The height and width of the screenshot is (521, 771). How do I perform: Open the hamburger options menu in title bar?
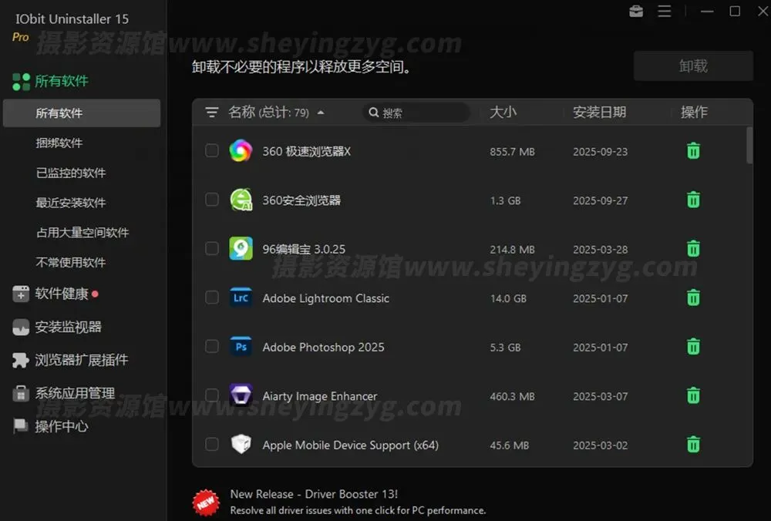tap(665, 11)
